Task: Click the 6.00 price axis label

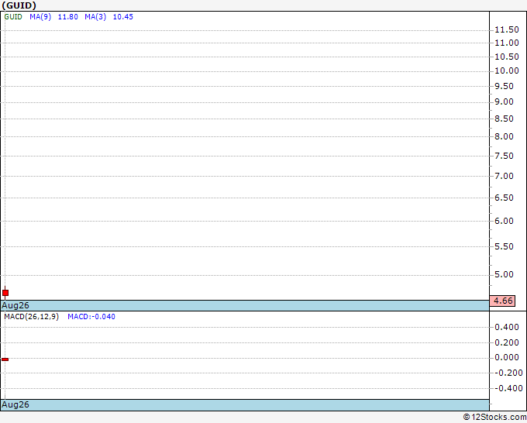Action: coord(505,221)
